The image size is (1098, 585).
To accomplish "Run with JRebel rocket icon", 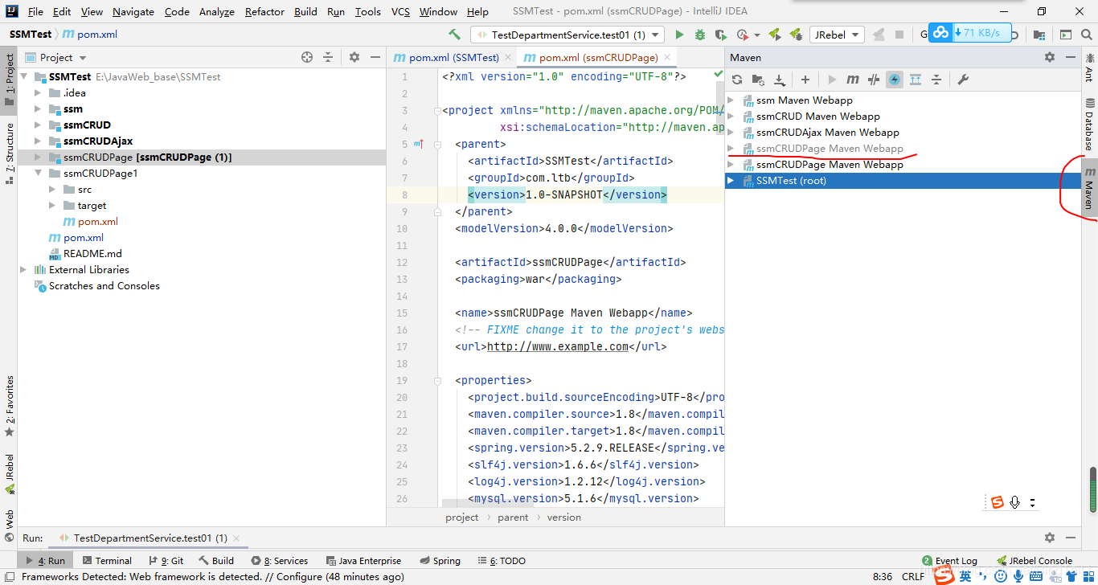I will (775, 35).
